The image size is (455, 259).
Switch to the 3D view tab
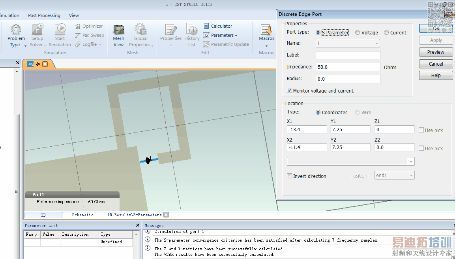[x=43, y=215]
